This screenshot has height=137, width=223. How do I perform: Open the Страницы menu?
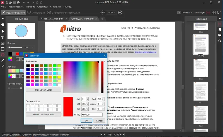(x=42, y=7)
